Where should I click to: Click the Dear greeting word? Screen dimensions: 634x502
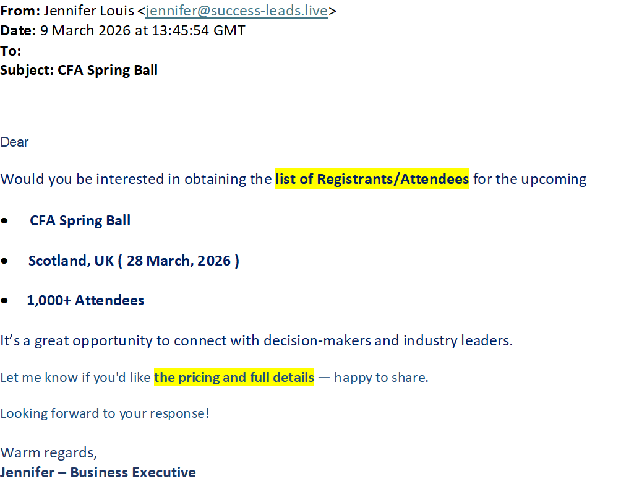coord(14,142)
